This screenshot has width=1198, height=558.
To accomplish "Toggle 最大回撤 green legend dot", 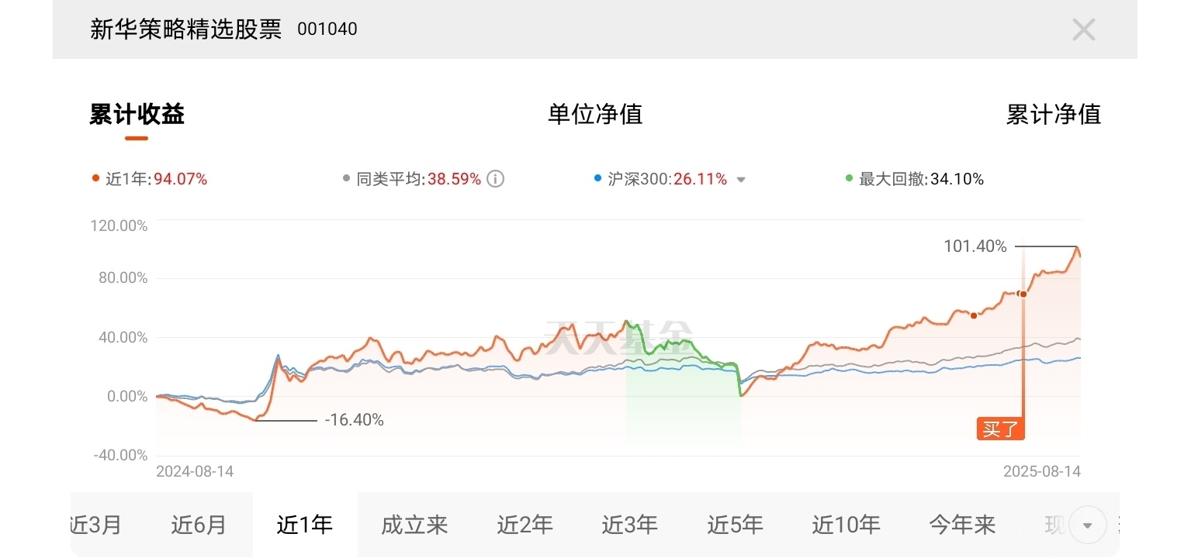I will [849, 179].
